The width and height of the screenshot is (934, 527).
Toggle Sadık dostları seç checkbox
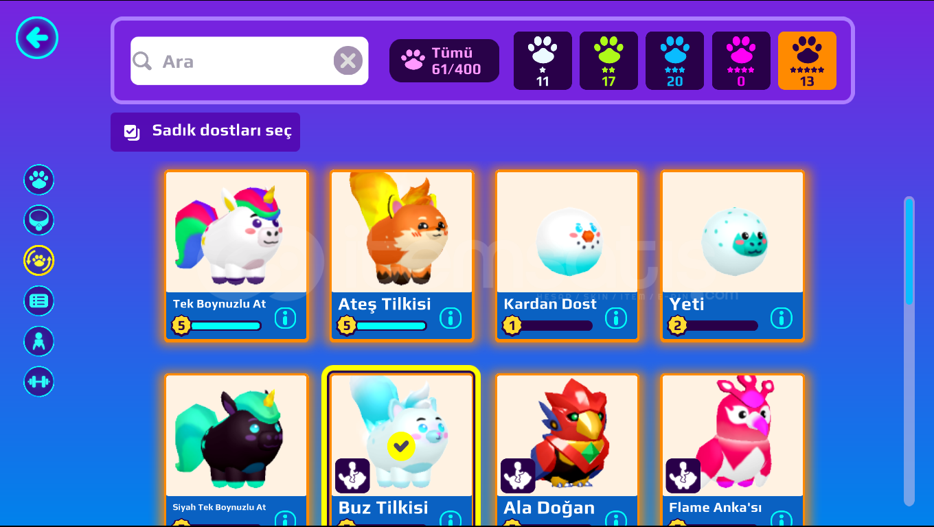pos(132,132)
